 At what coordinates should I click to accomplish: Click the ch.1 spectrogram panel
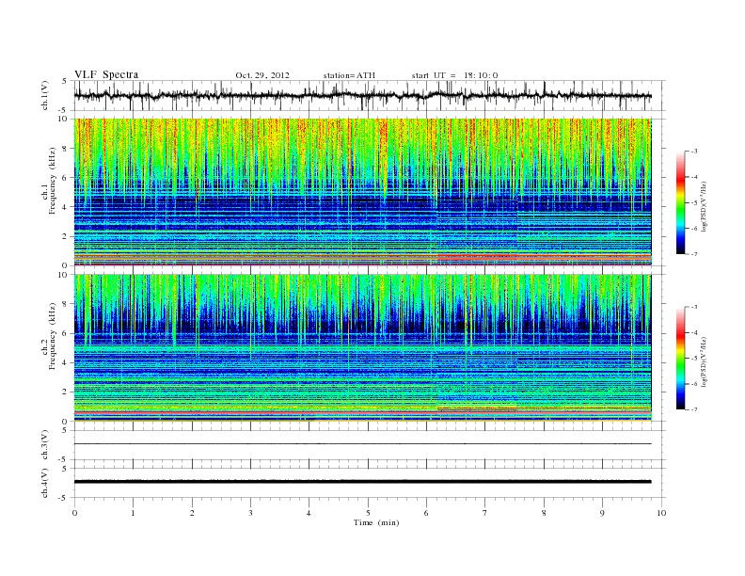362,192
